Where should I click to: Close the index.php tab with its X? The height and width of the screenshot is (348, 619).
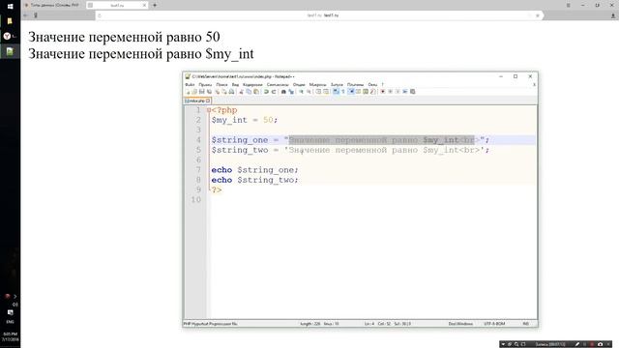208,101
